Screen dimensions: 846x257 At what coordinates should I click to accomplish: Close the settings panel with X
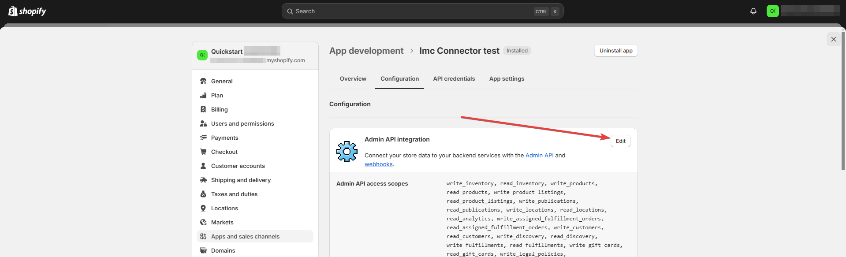pyautogui.click(x=833, y=39)
